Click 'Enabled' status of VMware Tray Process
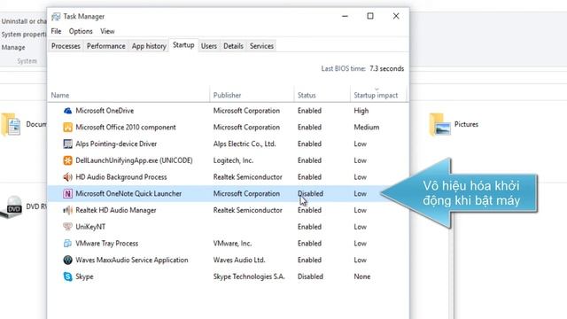 tap(309, 244)
